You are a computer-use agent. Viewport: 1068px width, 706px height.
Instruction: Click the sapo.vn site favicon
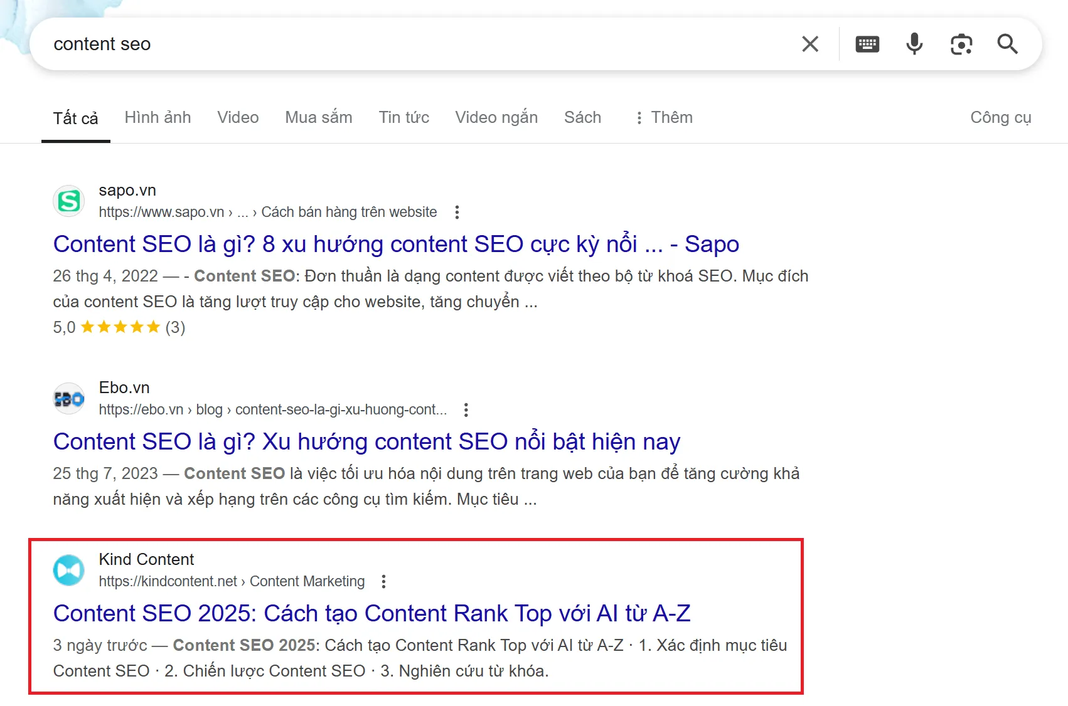coord(69,201)
